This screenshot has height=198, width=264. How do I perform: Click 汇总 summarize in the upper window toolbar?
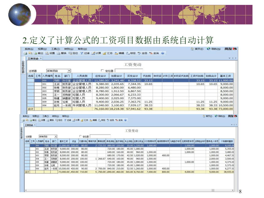point(108,53)
